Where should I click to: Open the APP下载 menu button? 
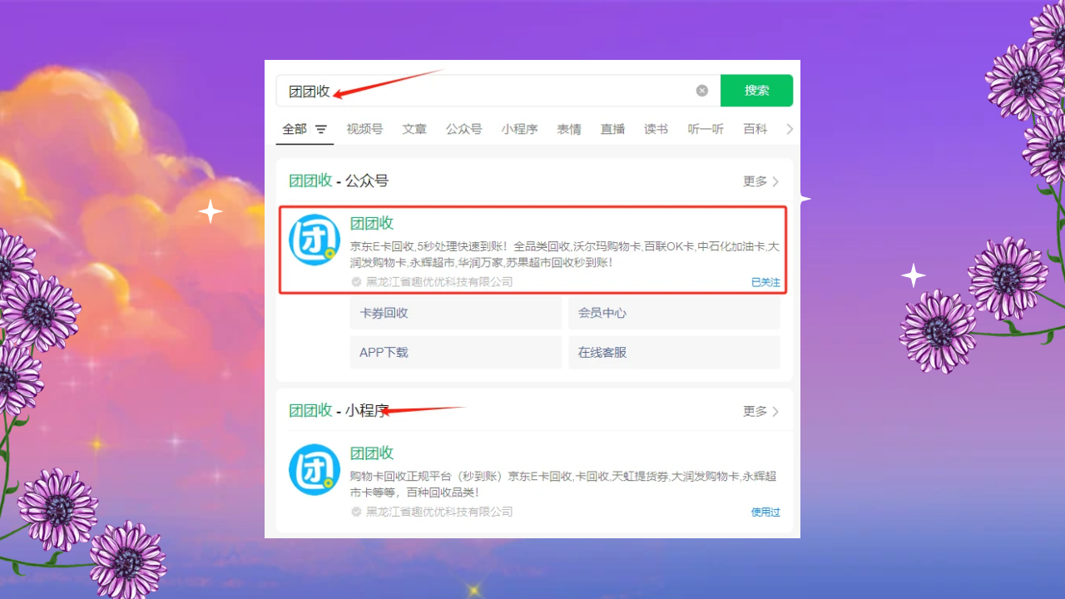[456, 353]
